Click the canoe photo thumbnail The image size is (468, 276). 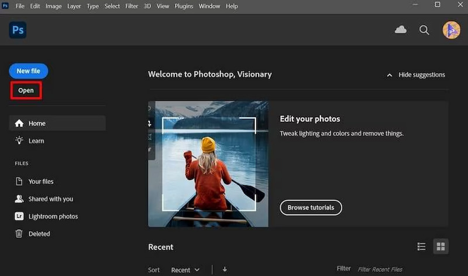click(208, 164)
